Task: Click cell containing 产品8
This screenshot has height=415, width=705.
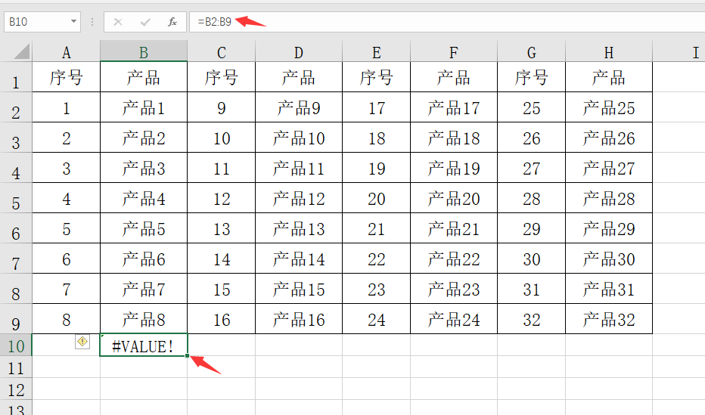Action: (x=144, y=319)
